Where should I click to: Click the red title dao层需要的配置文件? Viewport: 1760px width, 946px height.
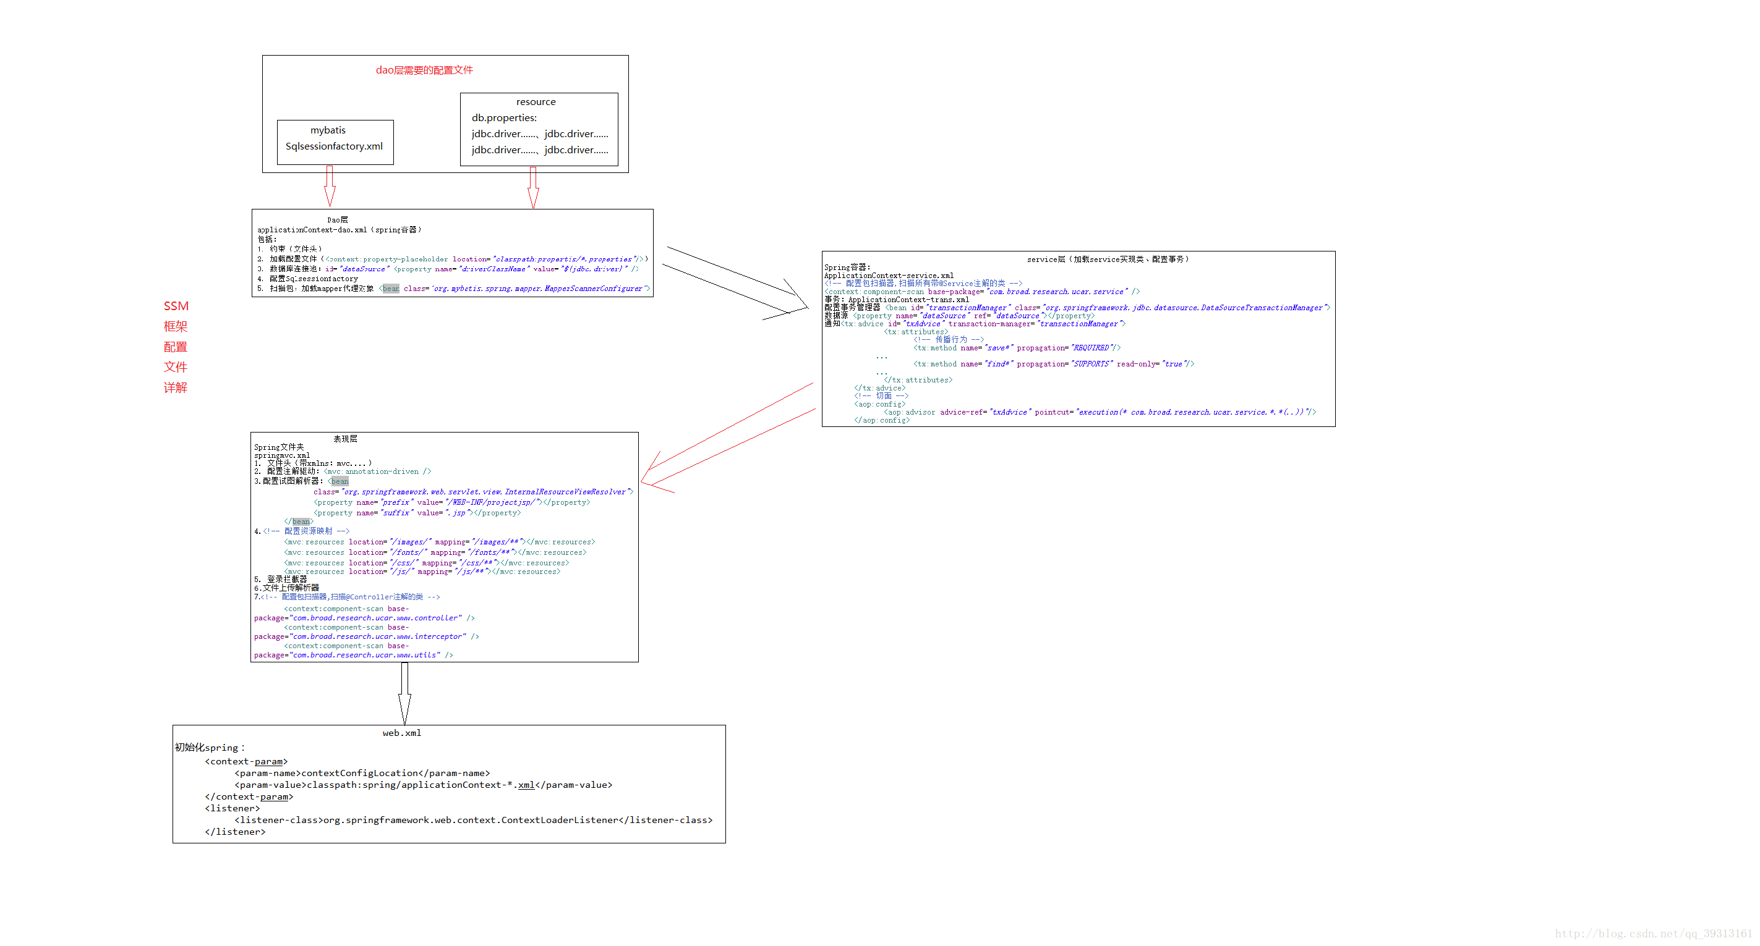(424, 70)
